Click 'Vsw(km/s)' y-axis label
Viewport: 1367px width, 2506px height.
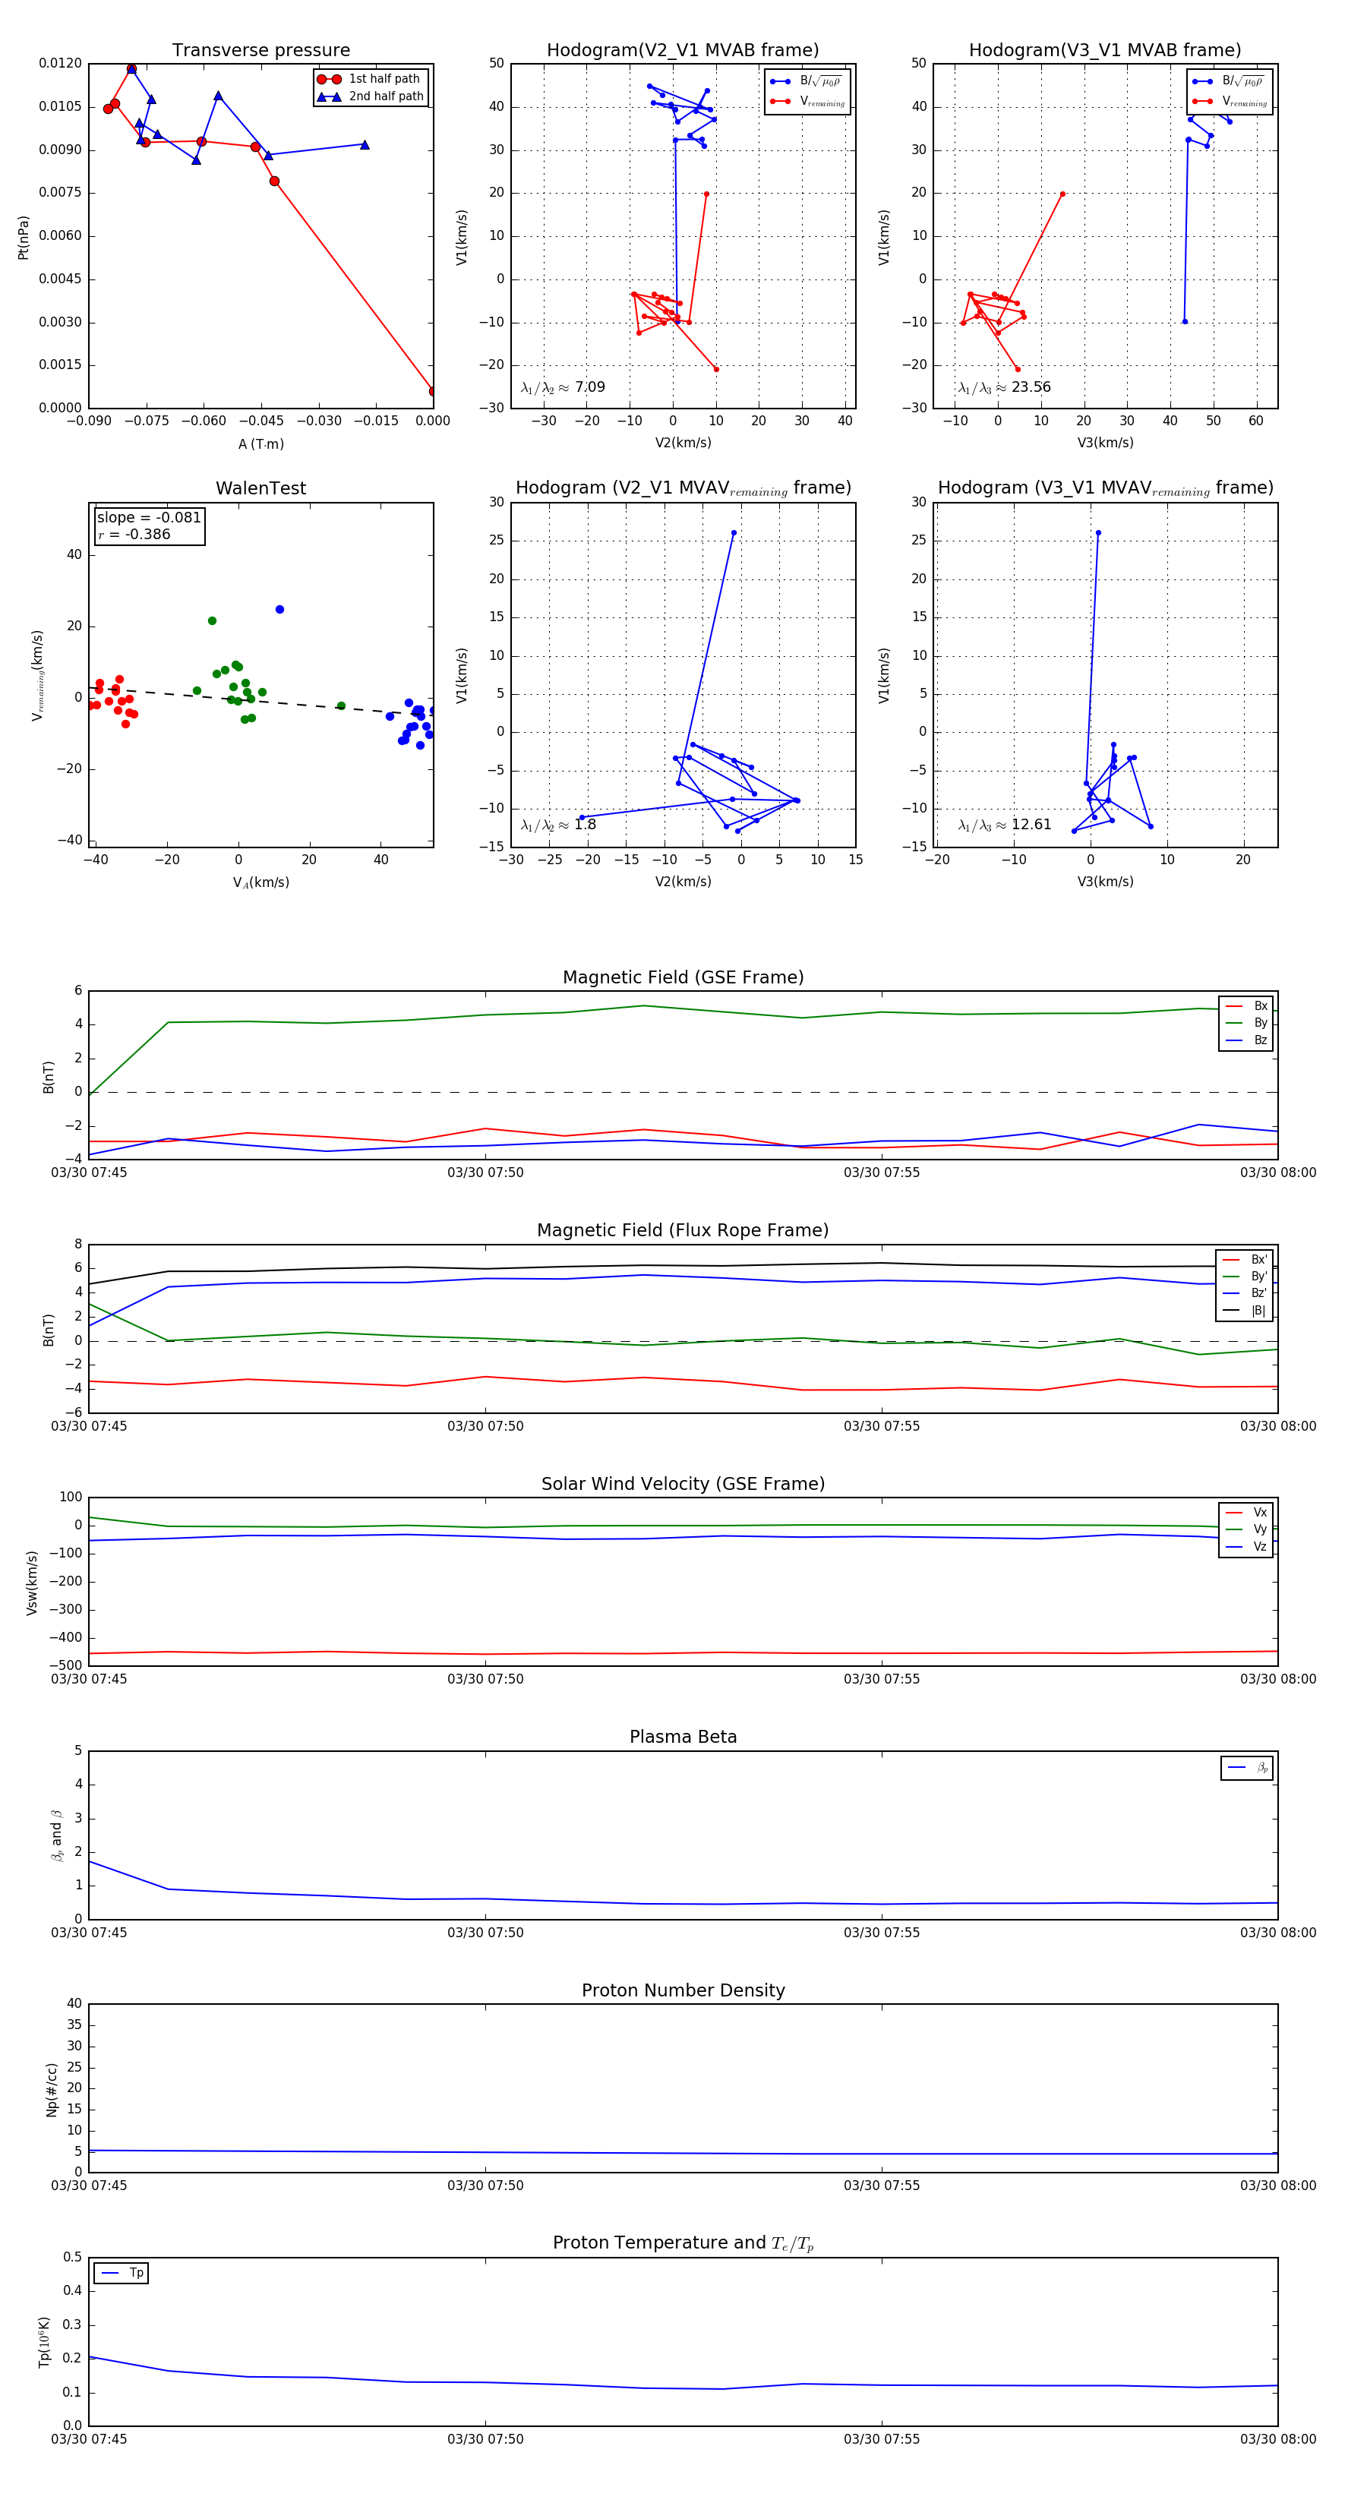[x=32, y=1583]
